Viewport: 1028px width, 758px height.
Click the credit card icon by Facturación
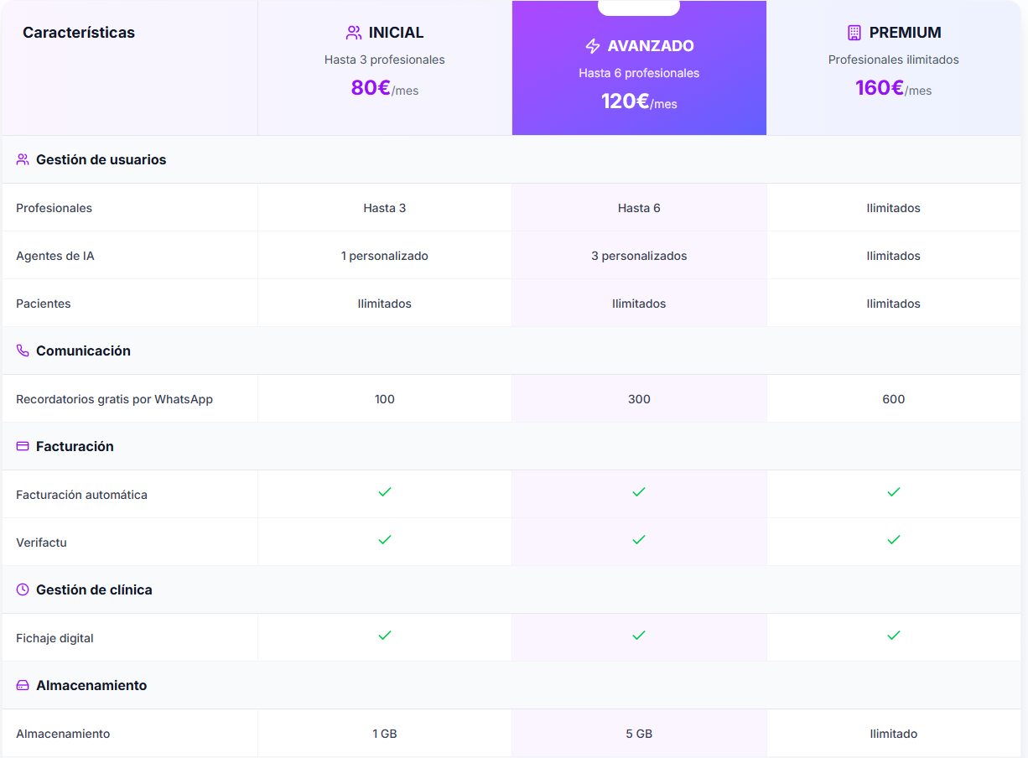pyautogui.click(x=23, y=446)
